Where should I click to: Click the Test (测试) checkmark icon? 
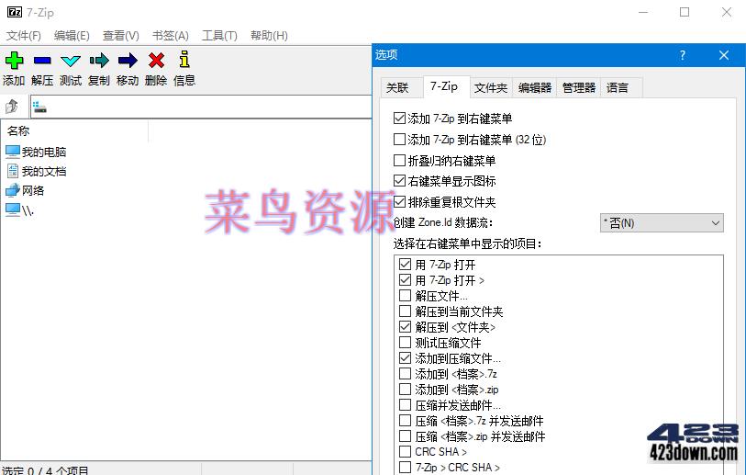(x=71, y=61)
